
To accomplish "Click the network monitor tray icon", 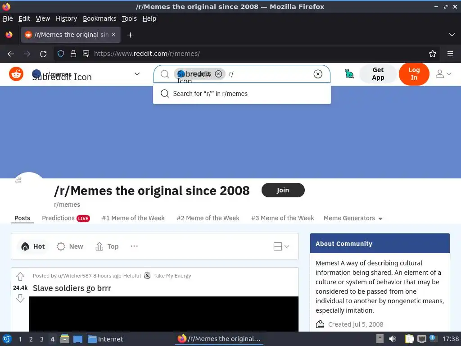I will point(421,339).
